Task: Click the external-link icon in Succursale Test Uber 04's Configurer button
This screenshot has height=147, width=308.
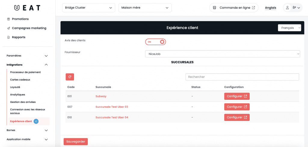Action: click(x=245, y=117)
